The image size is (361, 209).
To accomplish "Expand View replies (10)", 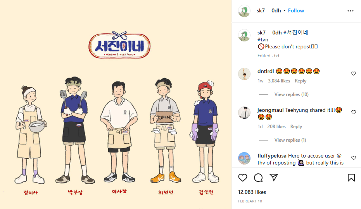I will pyautogui.click(x=291, y=94).
